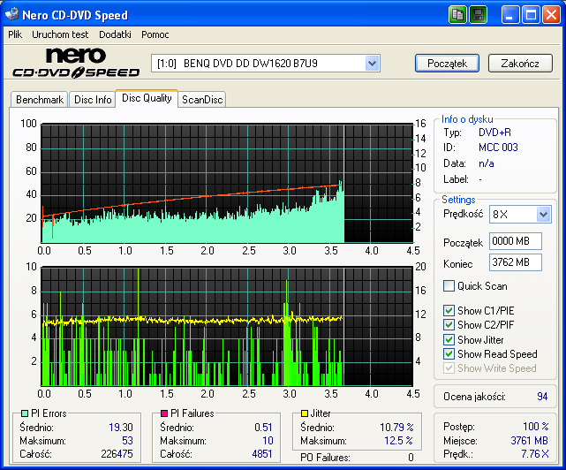Open the Prędkość speed dropdown arrow
566x470 pixels.
pyautogui.click(x=543, y=214)
